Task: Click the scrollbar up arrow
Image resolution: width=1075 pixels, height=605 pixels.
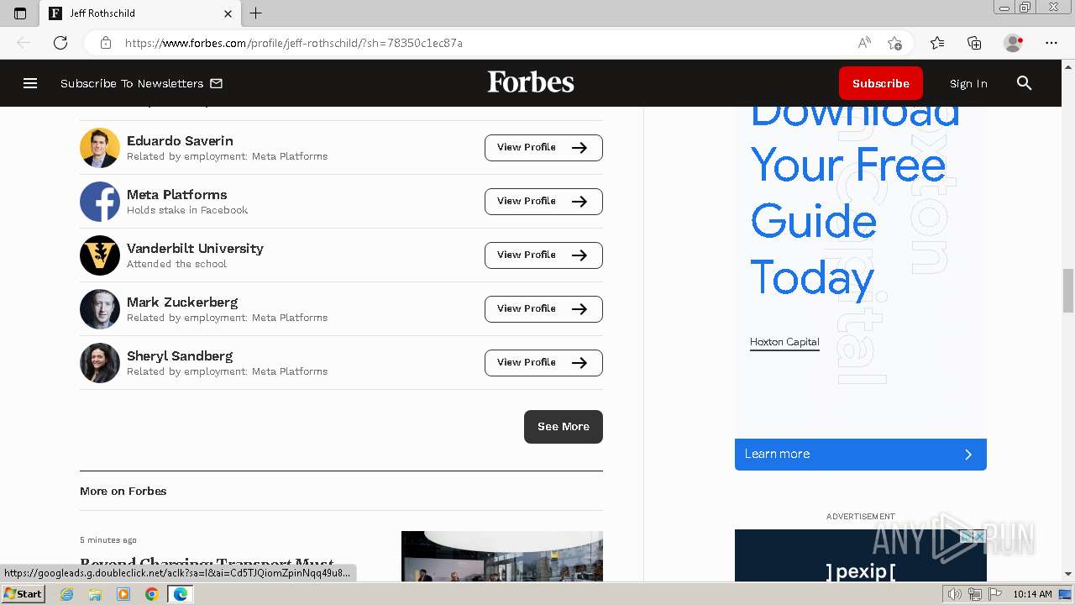Action: [1068, 66]
